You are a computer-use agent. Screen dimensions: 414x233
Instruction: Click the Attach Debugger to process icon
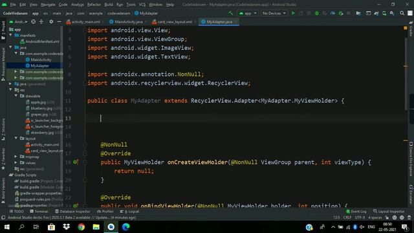341,13
